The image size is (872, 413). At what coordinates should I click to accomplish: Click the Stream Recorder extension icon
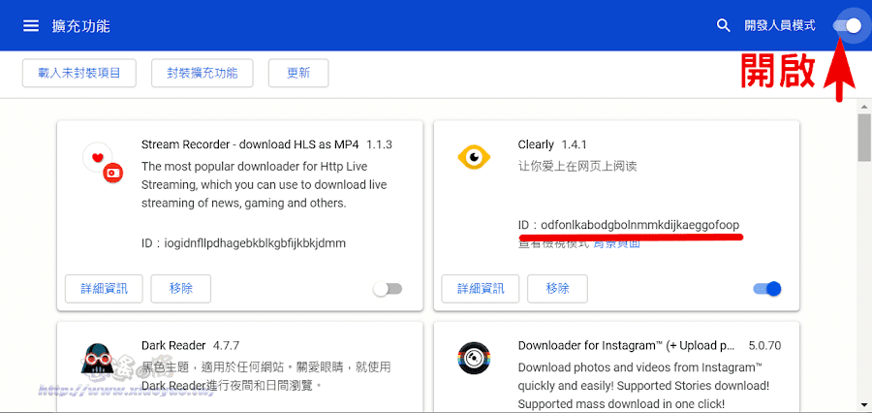pyautogui.click(x=103, y=163)
